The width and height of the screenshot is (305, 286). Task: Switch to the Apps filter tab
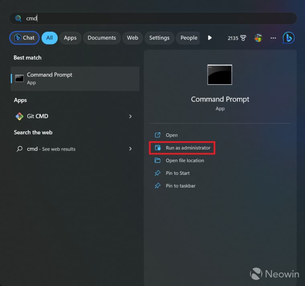click(70, 38)
